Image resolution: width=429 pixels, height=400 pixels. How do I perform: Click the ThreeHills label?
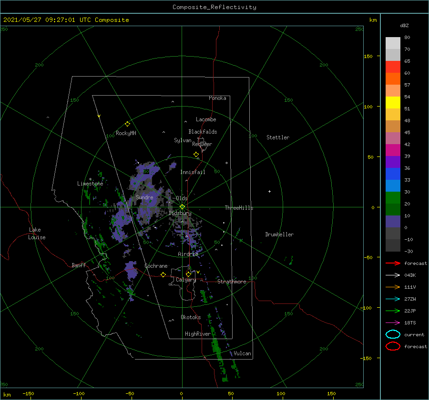click(239, 208)
